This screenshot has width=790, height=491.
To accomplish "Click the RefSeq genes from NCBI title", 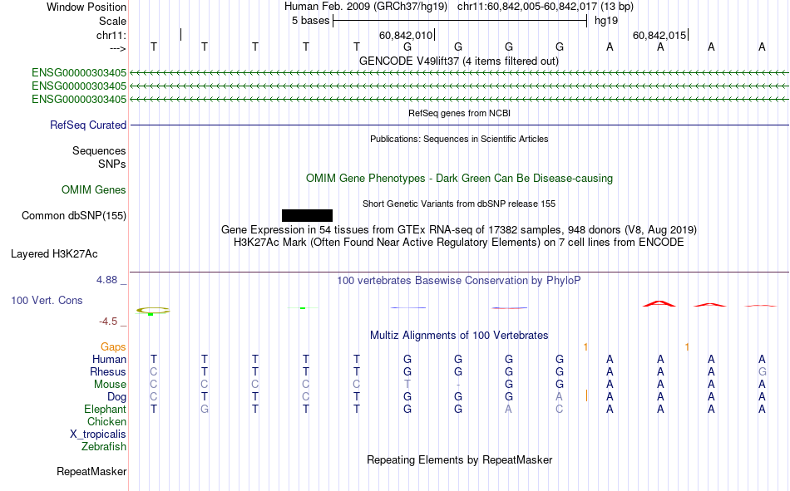I will point(460,113).
